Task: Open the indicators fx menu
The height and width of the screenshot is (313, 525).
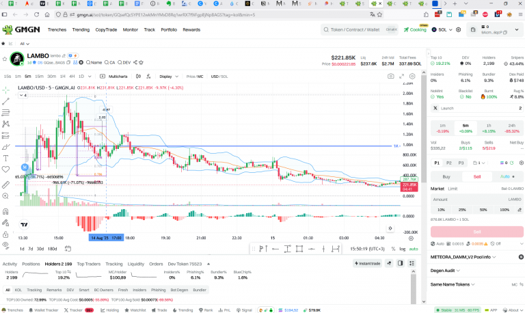Action: pos(148,77)
